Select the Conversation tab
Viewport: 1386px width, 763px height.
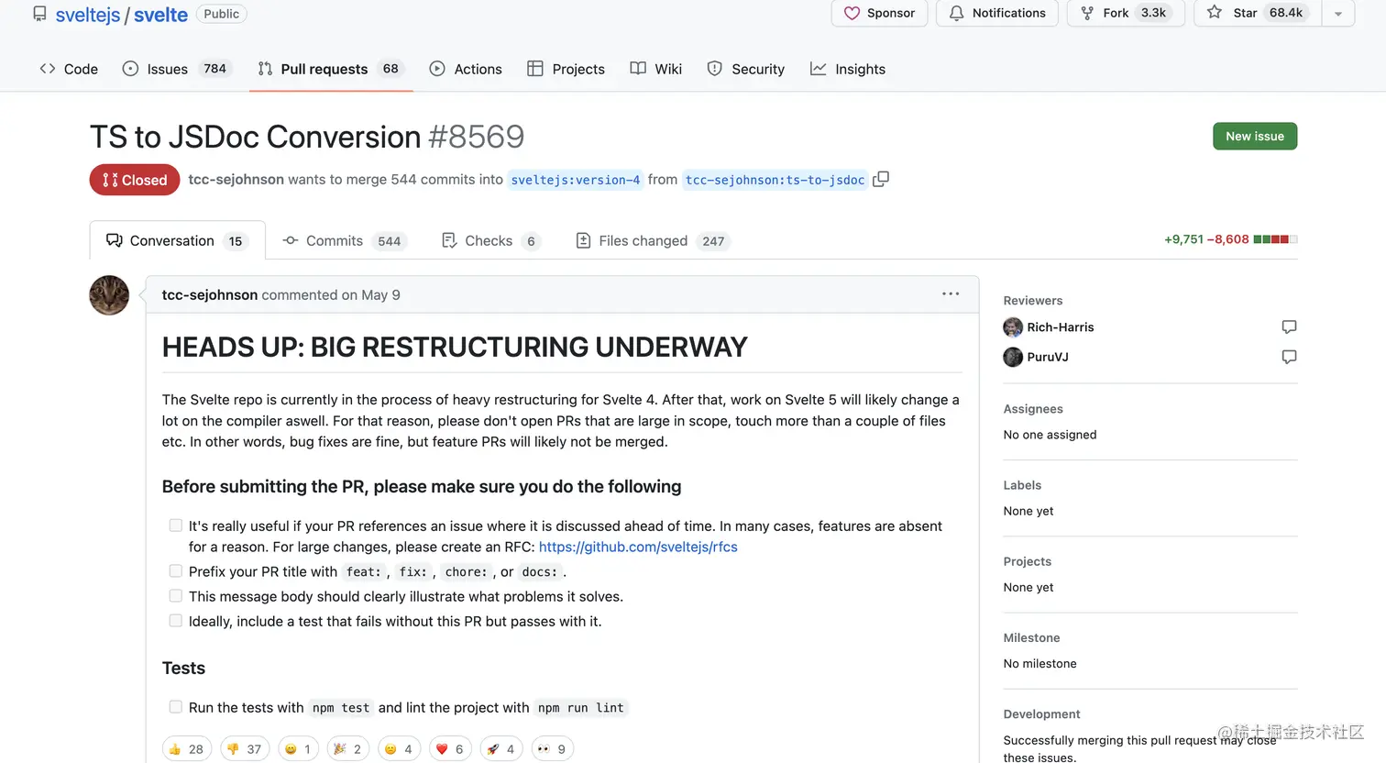click(x=178, y=240)
